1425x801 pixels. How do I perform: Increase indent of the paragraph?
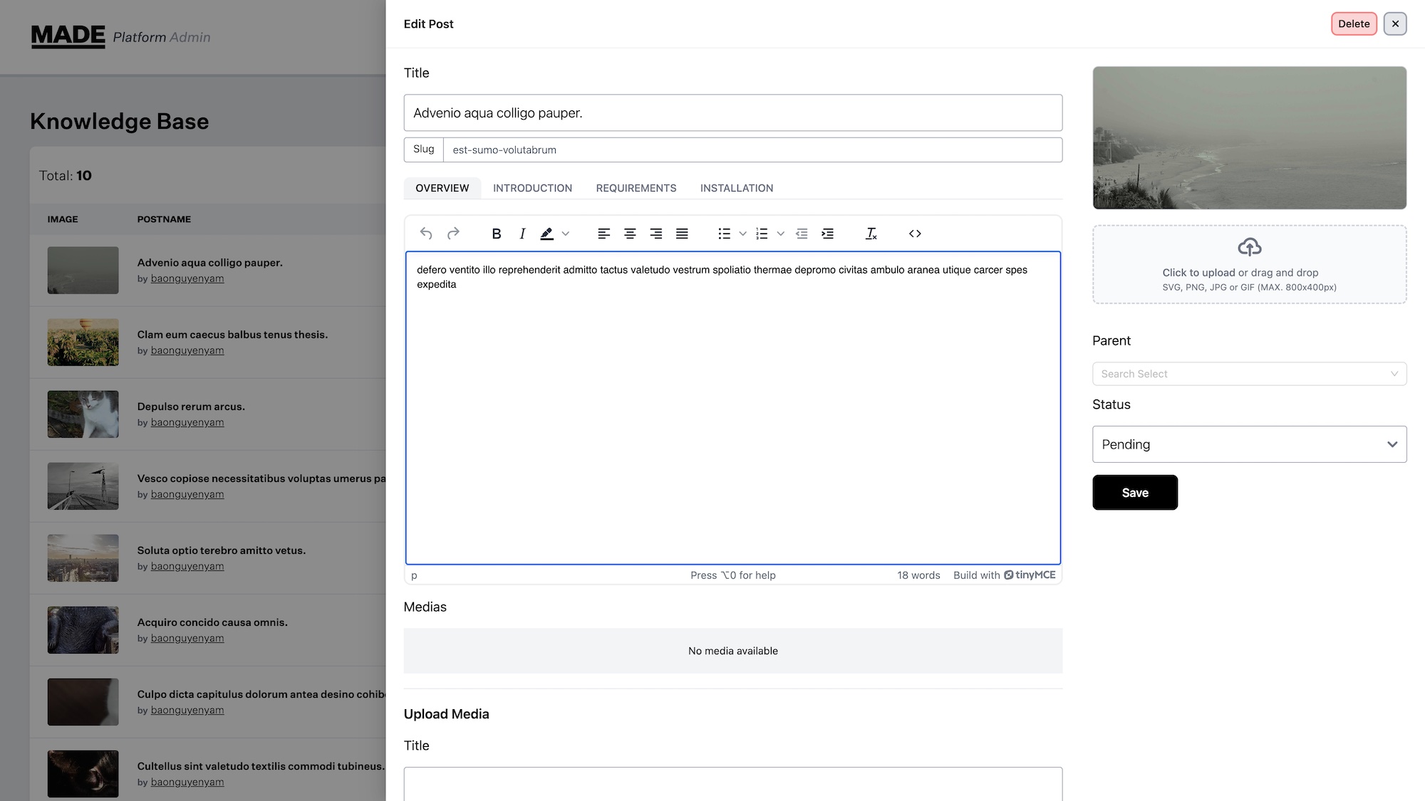[827, 234]
